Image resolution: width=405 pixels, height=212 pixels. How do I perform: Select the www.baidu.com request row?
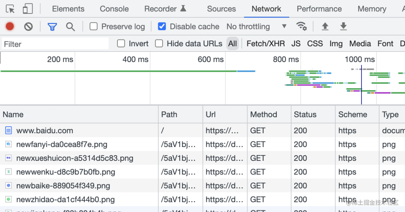(x=202, y=130)
